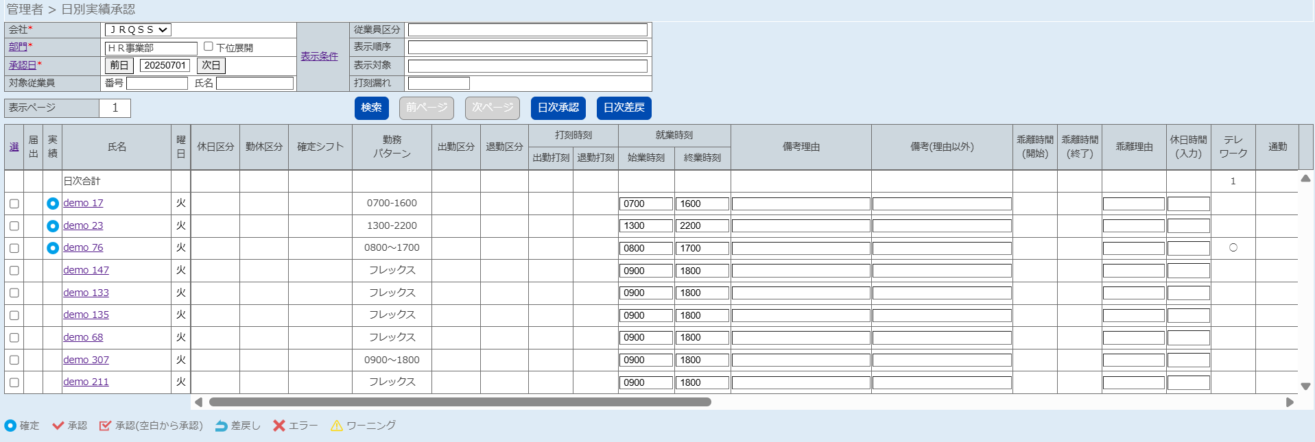Click the horizontal scroll right arrow
The height and width of the screenshot is (442, 1315).
pyautogui.click(x=1290, y=402)
